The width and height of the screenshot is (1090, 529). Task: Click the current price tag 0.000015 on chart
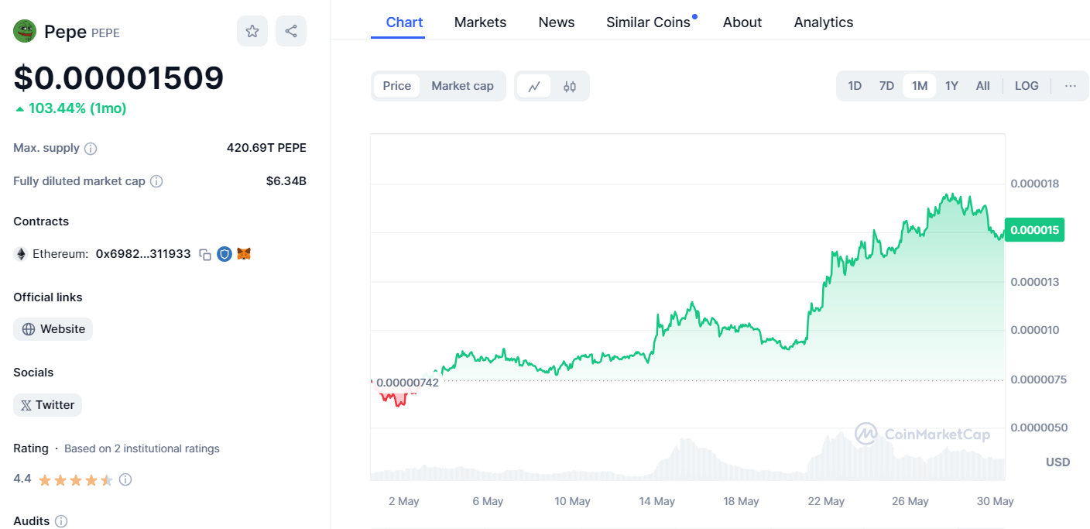click(x=1034, y=230)
